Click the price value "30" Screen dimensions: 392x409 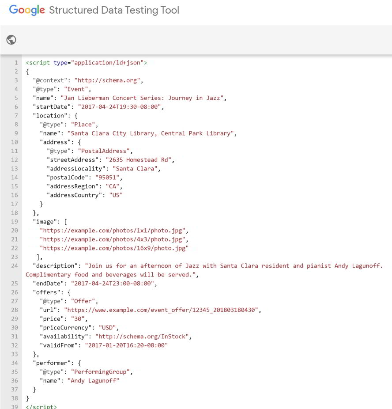pyautogui.click(x=78, y=319)
